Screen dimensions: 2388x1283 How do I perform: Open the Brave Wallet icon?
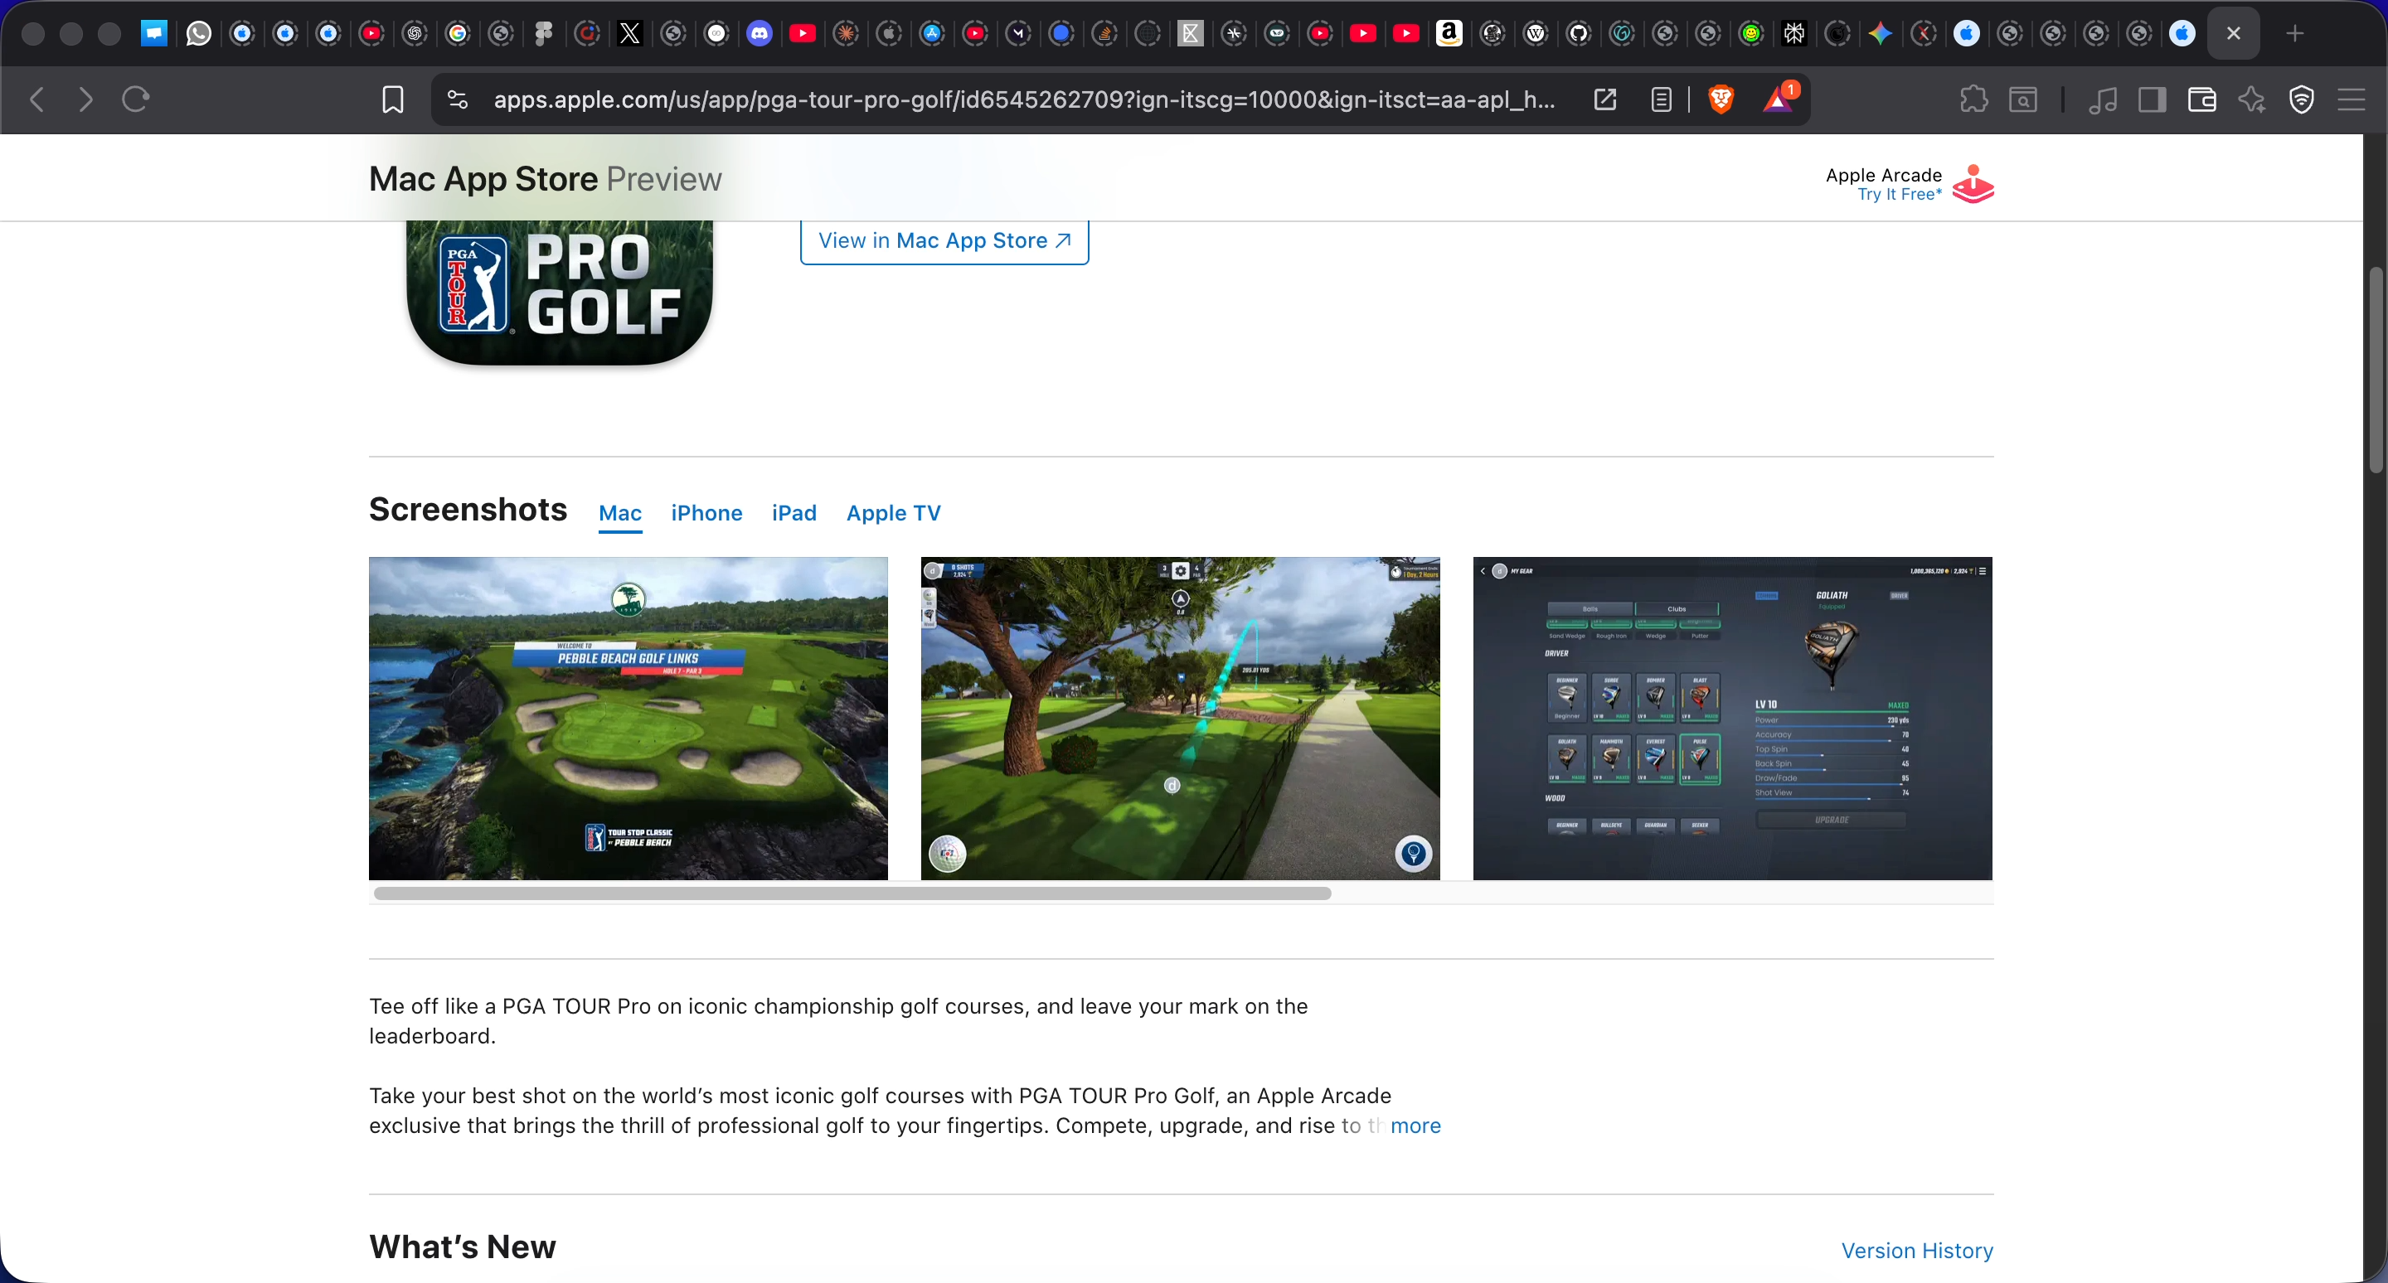[x=2201, y=99]
